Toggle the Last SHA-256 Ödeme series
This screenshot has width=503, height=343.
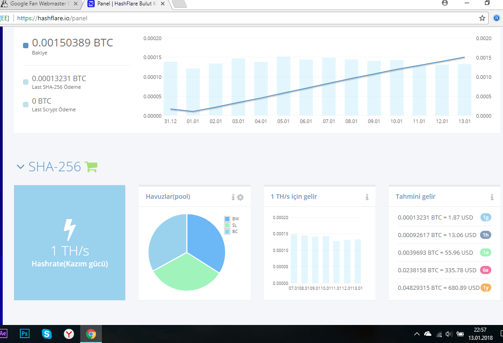coord(26,82)
